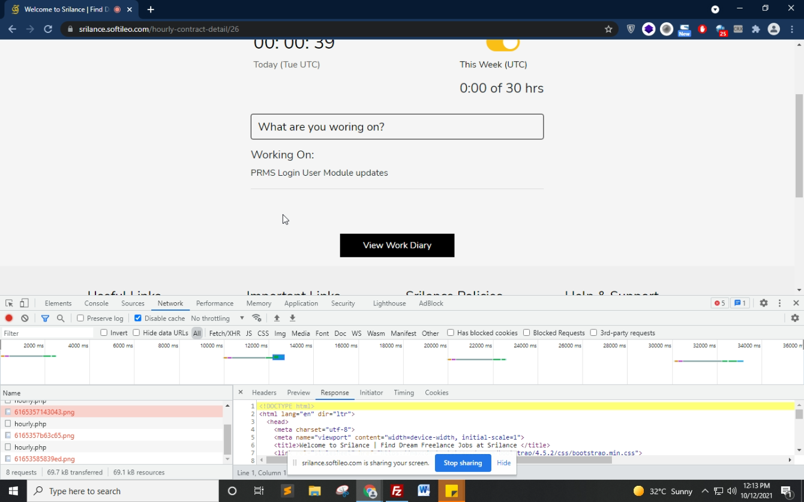Viewport: 804px width, 502px height.
Task: Open the network search magnifier icon
Action: (61, 318)
